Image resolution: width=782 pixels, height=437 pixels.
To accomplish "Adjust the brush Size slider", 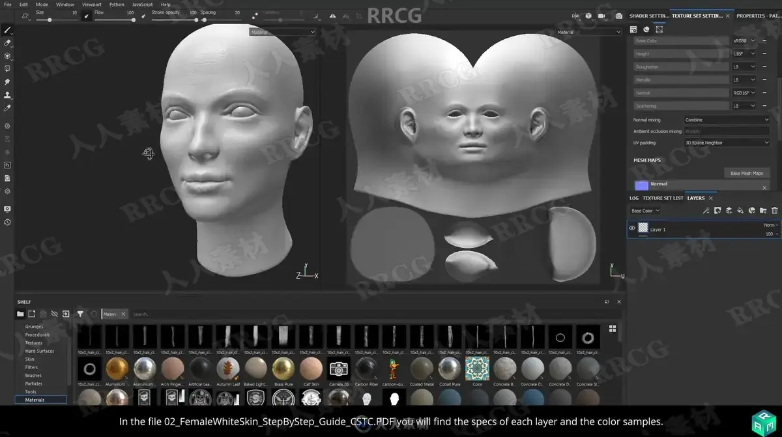I will coord(57,20).
